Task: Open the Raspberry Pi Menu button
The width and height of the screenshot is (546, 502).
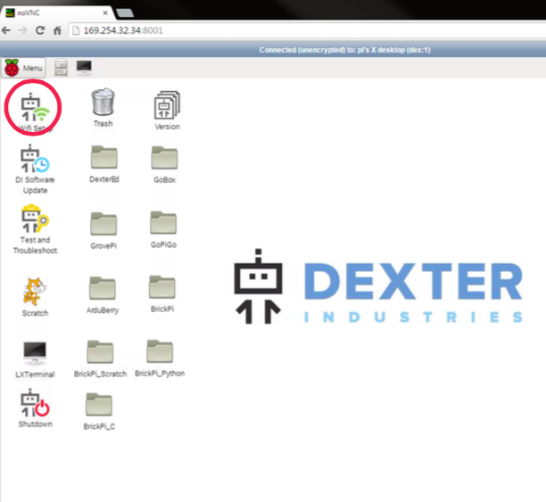Action: coord(24,68)
